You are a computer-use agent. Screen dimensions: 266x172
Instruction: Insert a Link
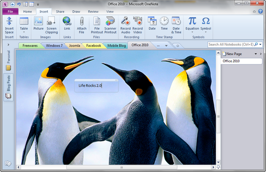[x=67, y=24]
